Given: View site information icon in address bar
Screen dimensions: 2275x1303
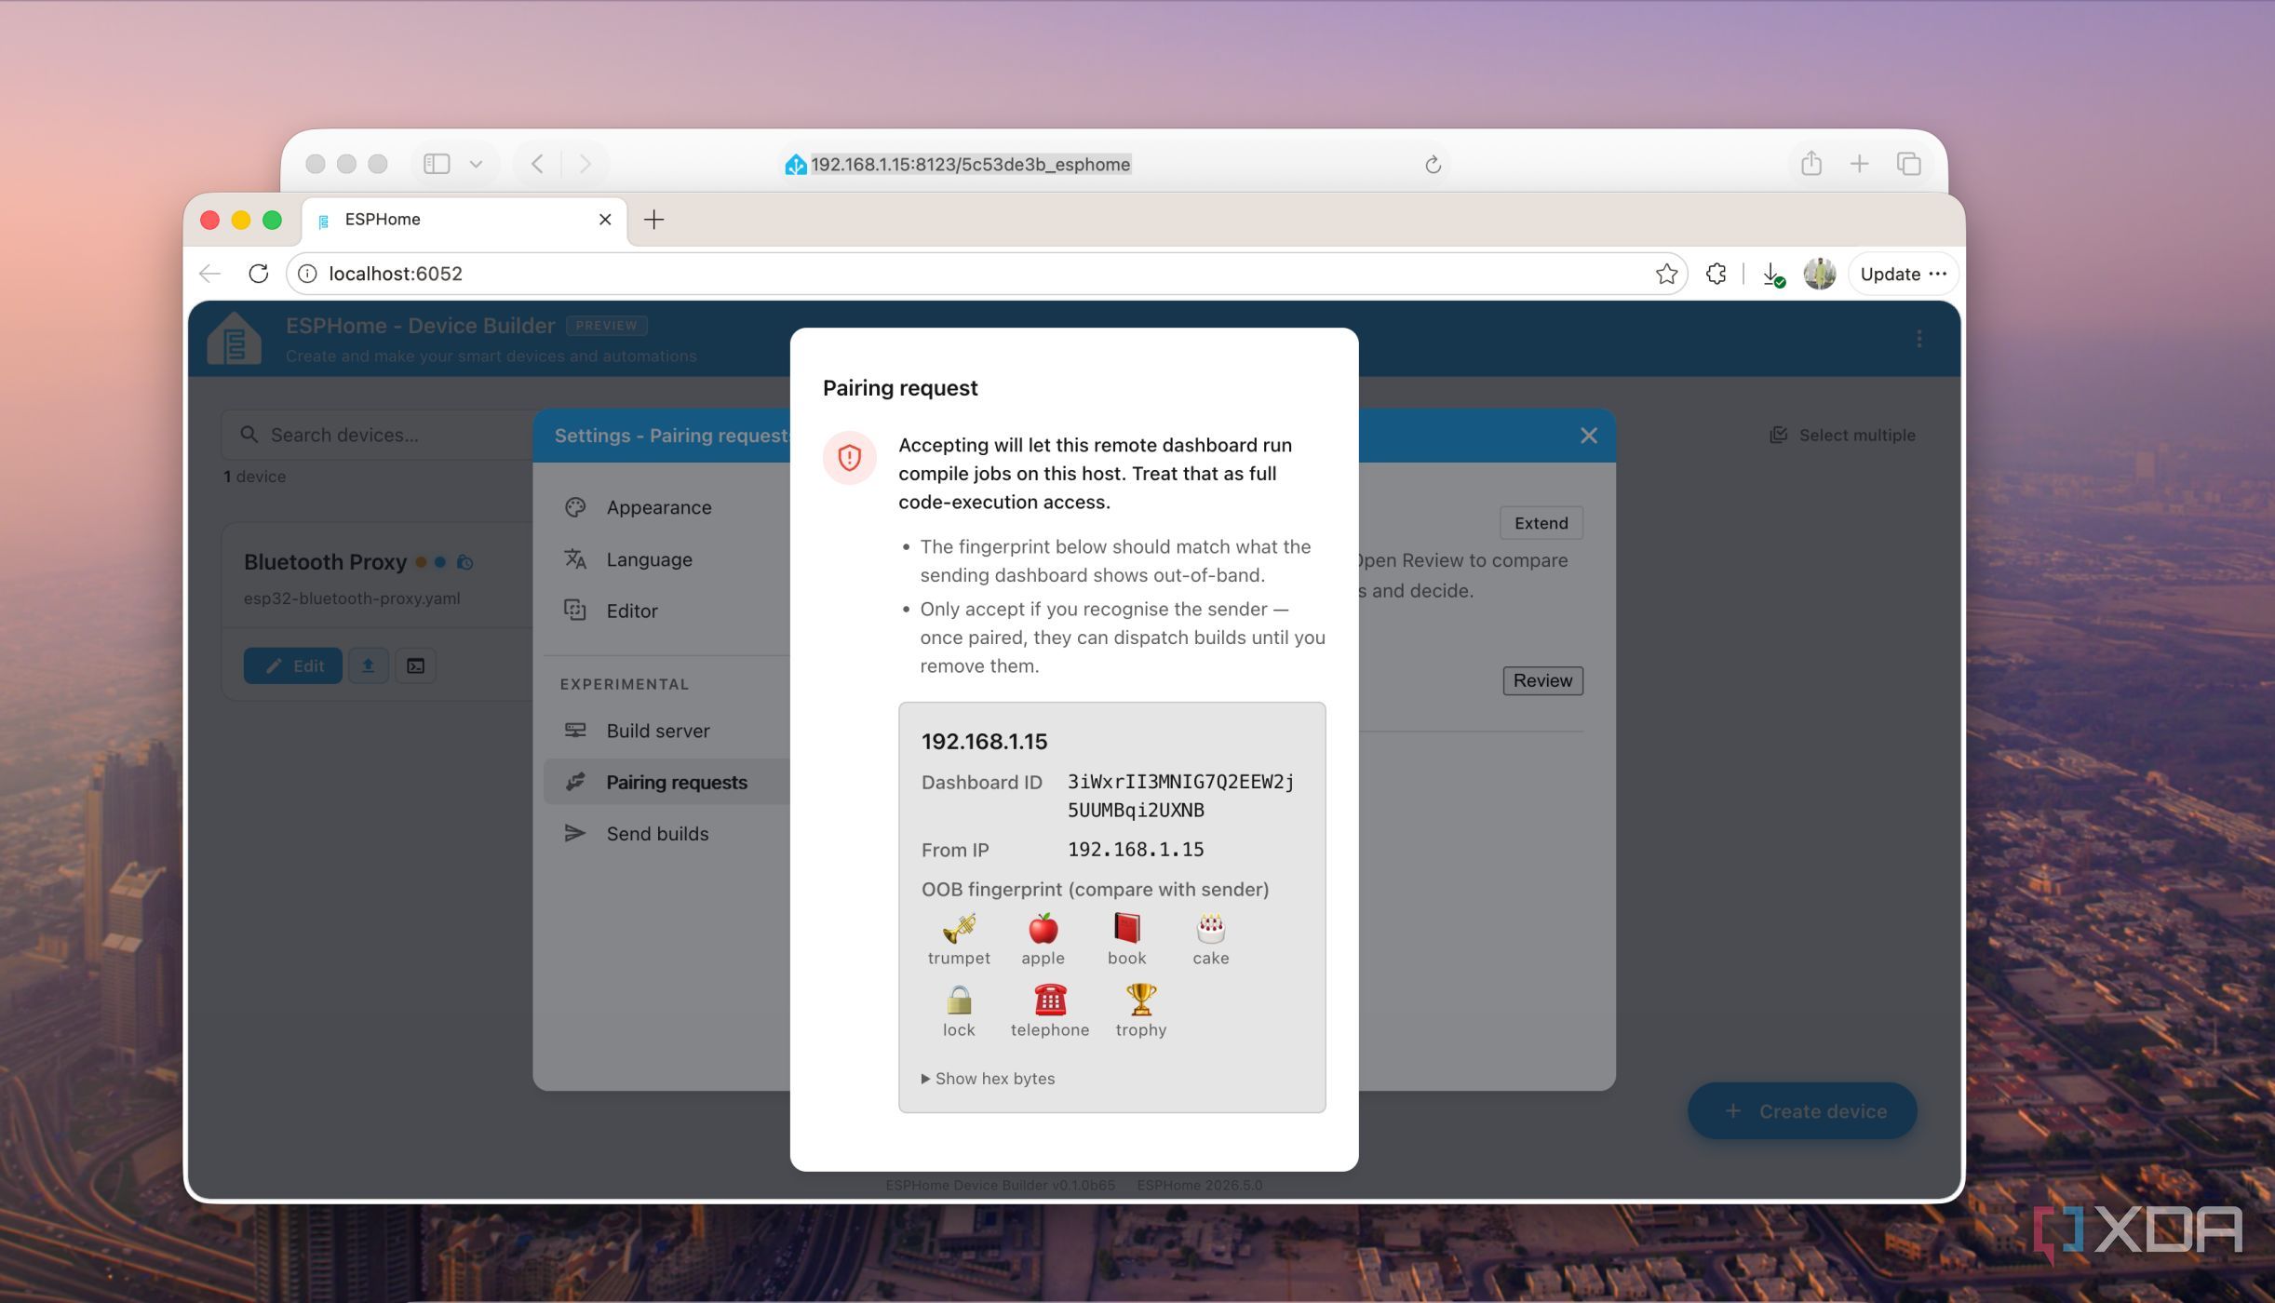Looking at the screenshot, I should [307, 274].
